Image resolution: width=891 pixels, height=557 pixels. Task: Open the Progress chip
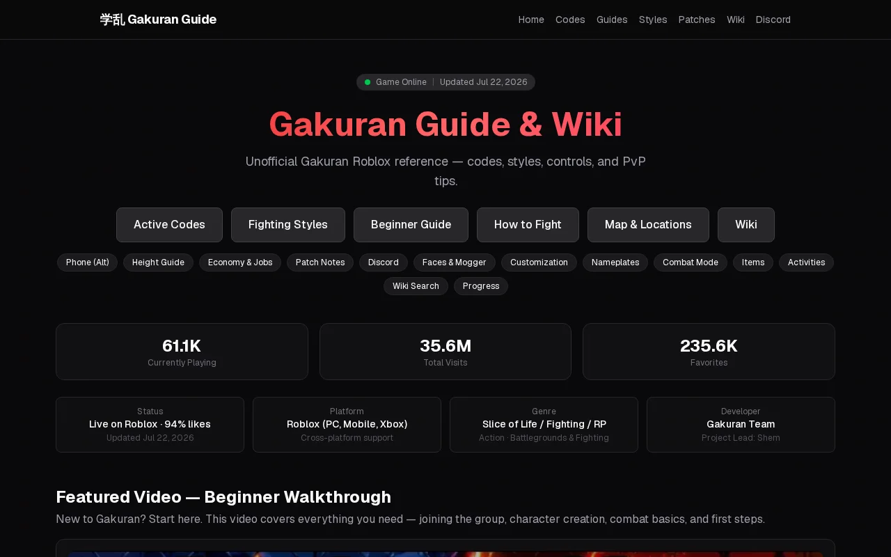(481, 286)
